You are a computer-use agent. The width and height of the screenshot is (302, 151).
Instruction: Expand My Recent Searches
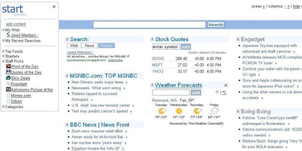3,41
